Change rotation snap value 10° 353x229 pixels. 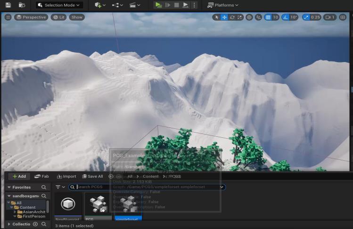pyautogui.click(x=294, y=17)
